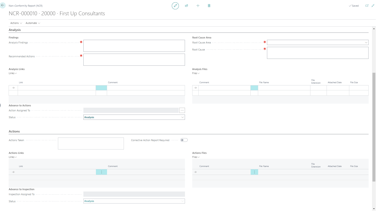Click the Analysis Findings text box
The image size is (377, 212).
coord(134,46)
